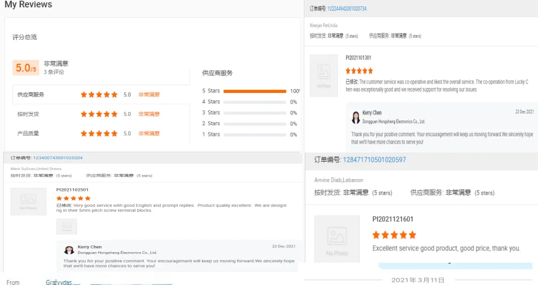This screenshot has height=285, width=538.
Task: Click the 5.0/5 overall score badge
Action: [25, 68]
